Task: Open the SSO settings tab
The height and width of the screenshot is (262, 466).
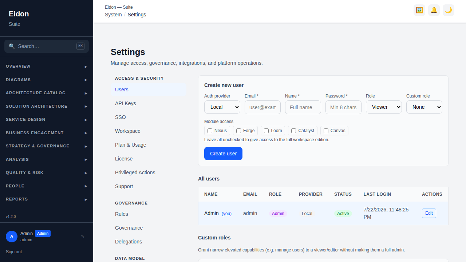Action: [x=149, y=117]
